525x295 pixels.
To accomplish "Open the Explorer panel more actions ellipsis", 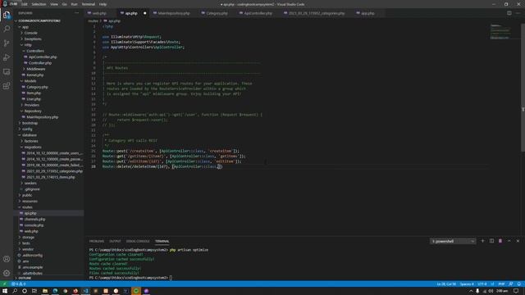I will (76, 13).
